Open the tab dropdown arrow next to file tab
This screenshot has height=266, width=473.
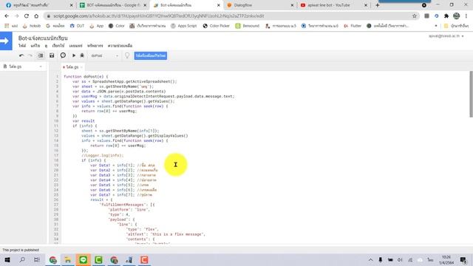coord(81,67)
